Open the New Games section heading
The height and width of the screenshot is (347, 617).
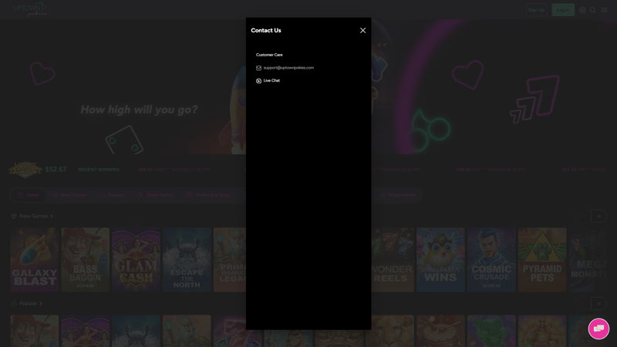click(x=33, y=216)
